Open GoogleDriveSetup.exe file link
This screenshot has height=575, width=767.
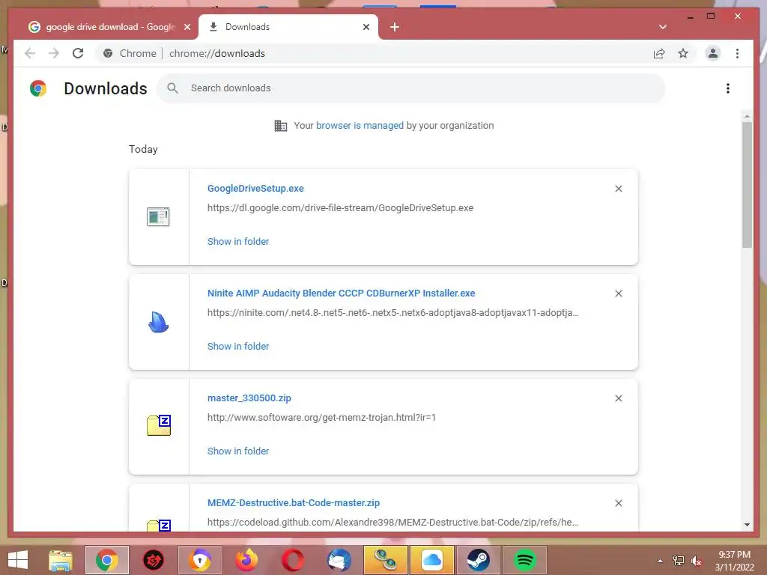click(255, 188)
